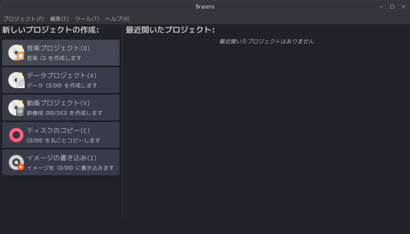This screenshot has width=410, height=234.
Task: Click the vertical divider between the panes
Action: [x=122, y=122]
